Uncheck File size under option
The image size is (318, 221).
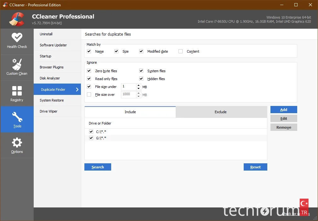pyautogui.click(x=89, y=86)
